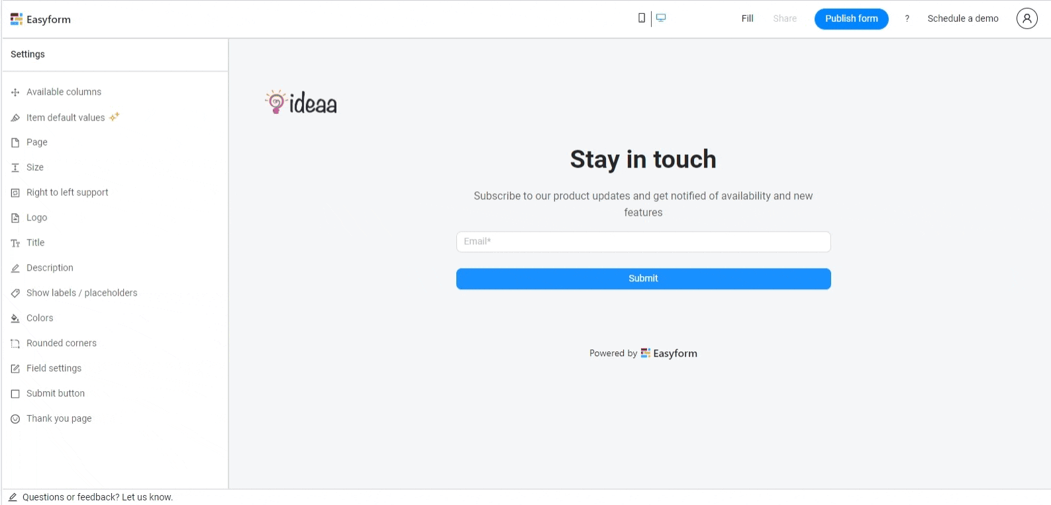Open the user account avatar
The image size is (1051, 505).
point(1026,19)
